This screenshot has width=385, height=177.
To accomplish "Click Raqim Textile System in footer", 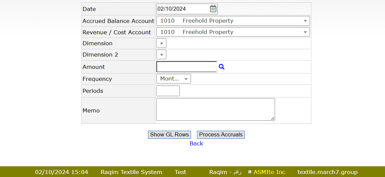I will (131, 172).
